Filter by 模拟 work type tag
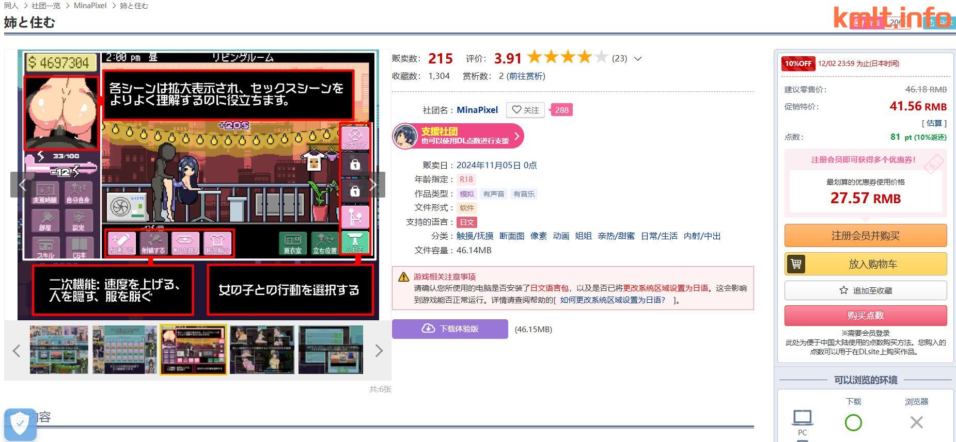This screenshot has width=956, height=442. (x=467, y=194)
